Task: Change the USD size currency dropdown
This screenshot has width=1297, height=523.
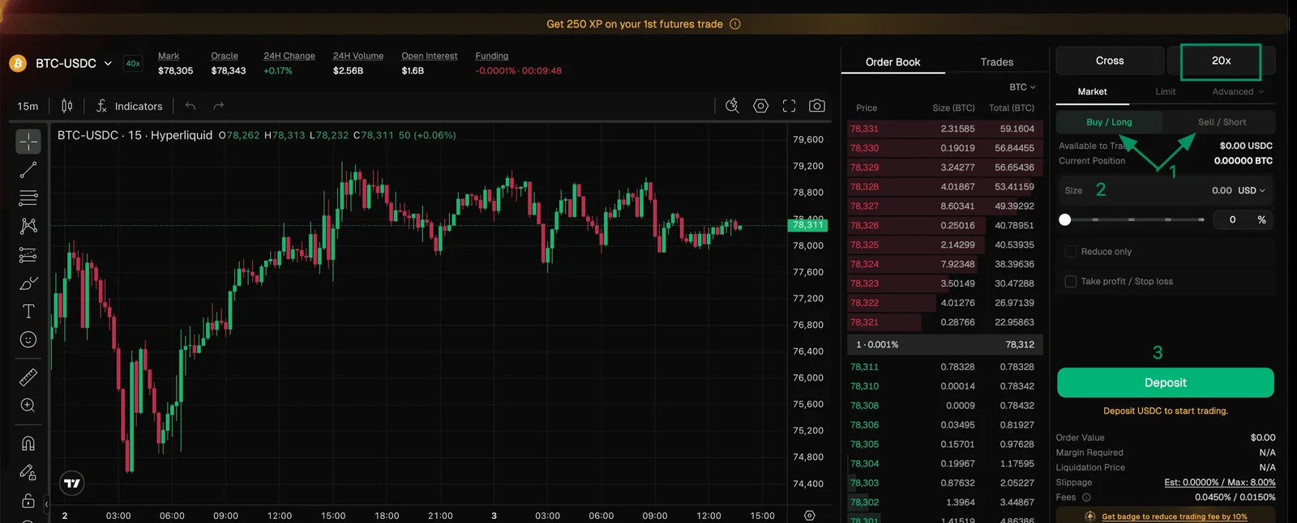Action: (1251, 190)
